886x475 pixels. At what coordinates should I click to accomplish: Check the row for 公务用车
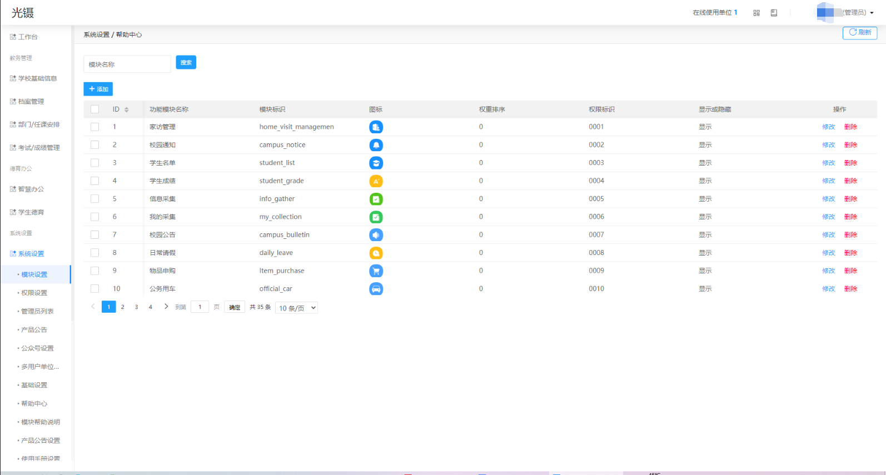tap(95, 289)
